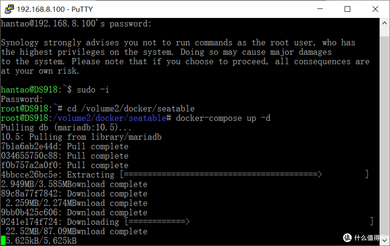Close the PuTTY session window
390x246 pixels.
coord(375,9)
